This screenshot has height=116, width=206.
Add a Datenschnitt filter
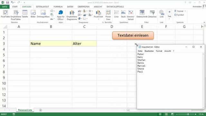coord(142,14)
